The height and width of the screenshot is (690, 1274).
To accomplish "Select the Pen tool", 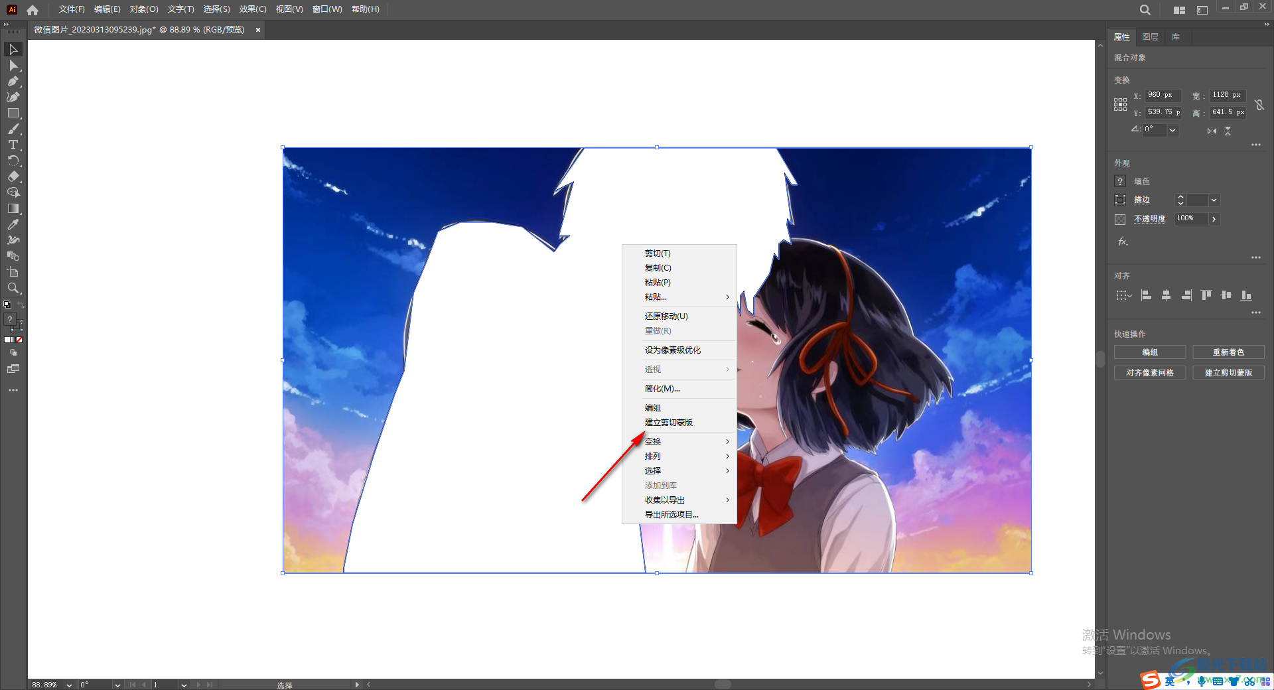I will coord(13,82).
